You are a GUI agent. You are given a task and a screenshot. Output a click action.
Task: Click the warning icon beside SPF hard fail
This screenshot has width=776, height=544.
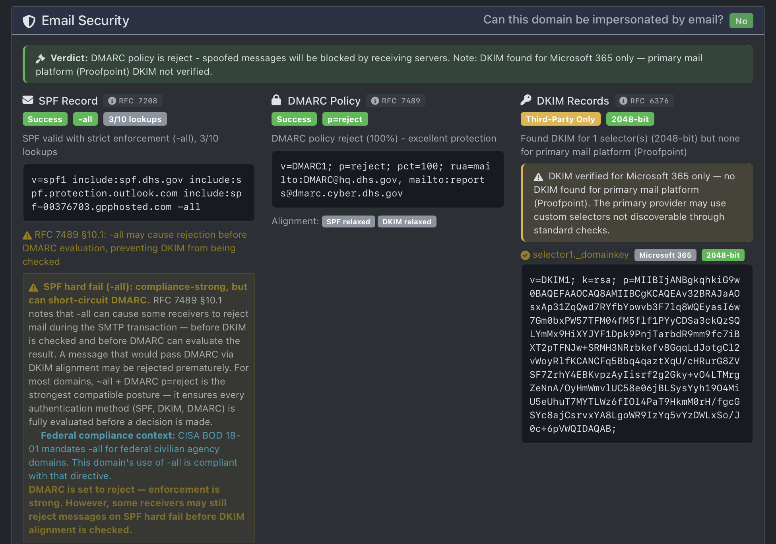(x=33, y=288)
